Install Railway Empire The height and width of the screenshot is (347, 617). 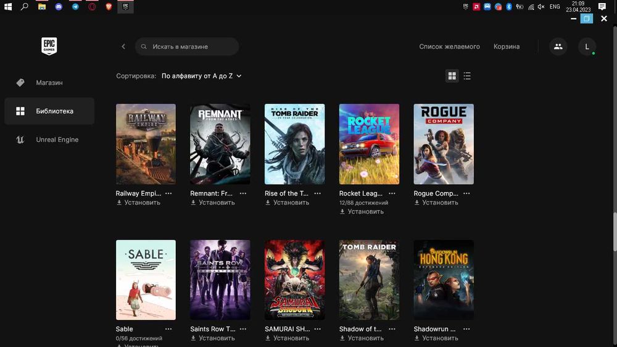(138, 203)
